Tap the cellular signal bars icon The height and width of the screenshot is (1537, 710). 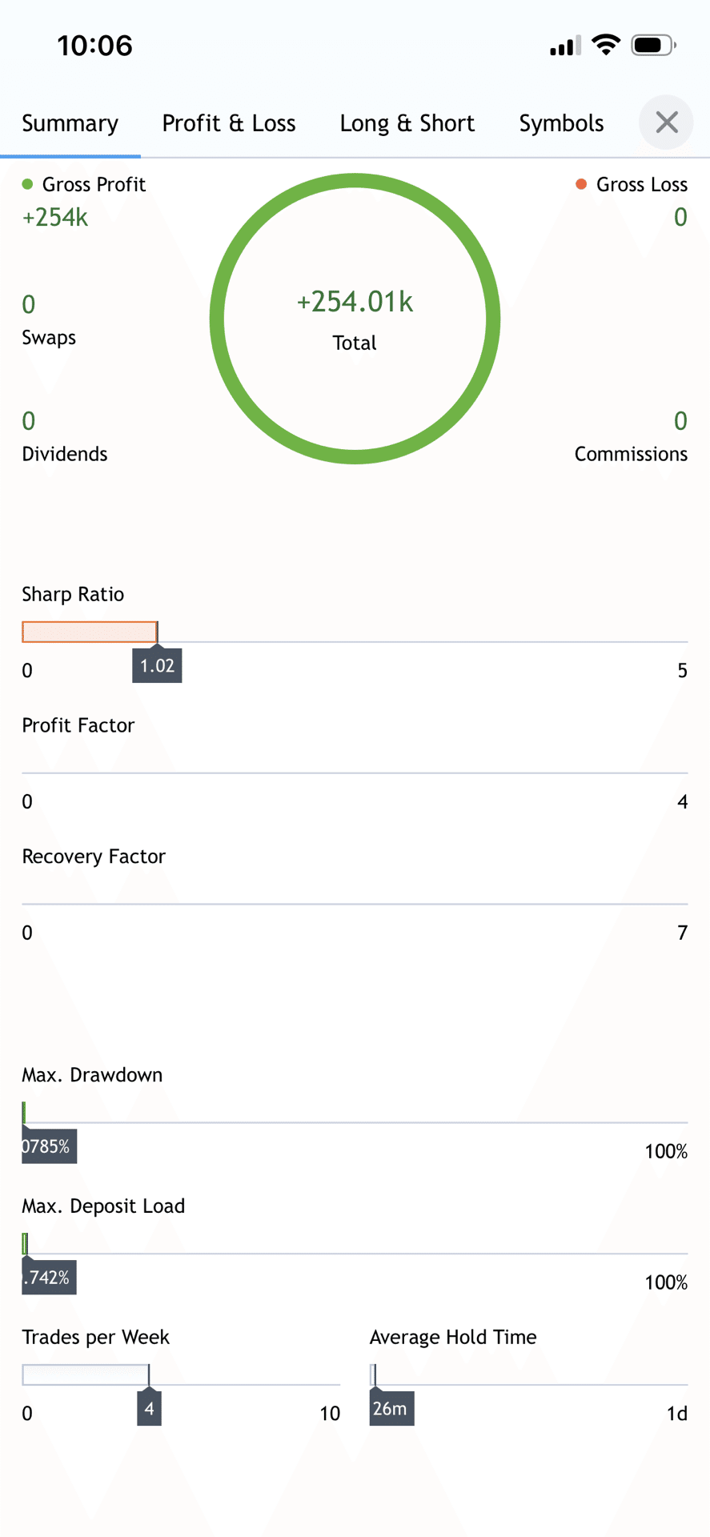pyautogui.click(x=565, y=46)
